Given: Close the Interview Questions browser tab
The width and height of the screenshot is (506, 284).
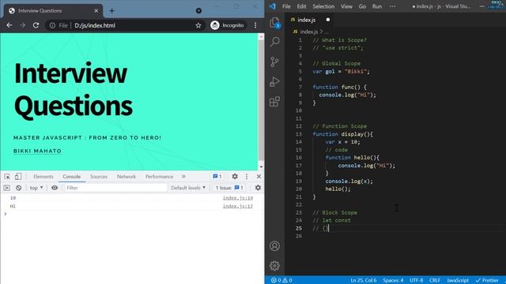Looking at the screenshot, I should (96, 10).
